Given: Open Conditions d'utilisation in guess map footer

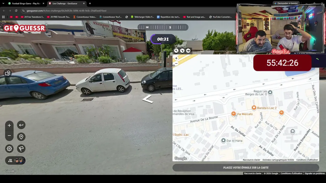Looking at the screenshot, I should coord(307,160).
